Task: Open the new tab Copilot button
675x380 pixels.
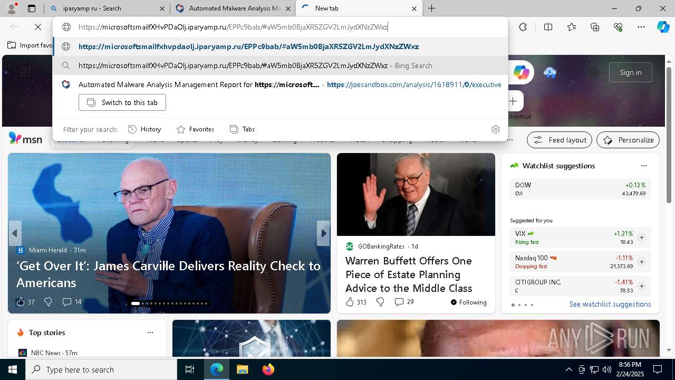Action: 521,72
